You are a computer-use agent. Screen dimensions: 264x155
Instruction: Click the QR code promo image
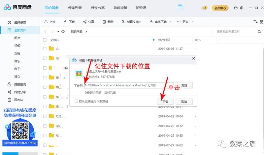(x=20, y=131)
